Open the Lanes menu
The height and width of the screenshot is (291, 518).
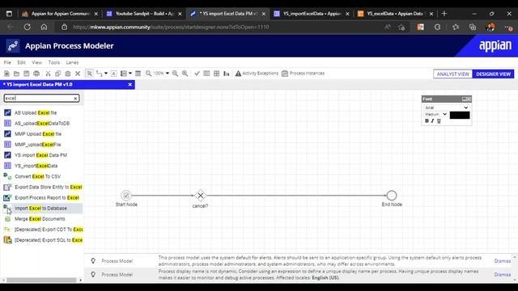[72, 62]
